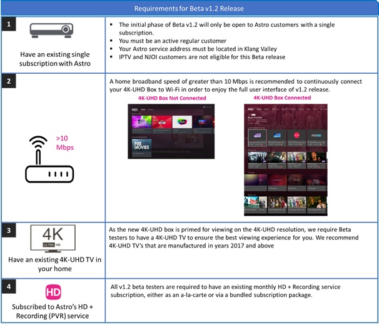Click the number 1 step badge
Screen dimensions: 379x325
8,24
